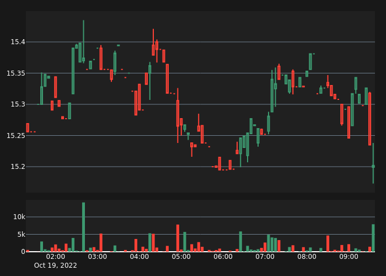Screen dimensions: 386x276
Task: Select the final green volume bar at right edge
Action: (373, 238)
